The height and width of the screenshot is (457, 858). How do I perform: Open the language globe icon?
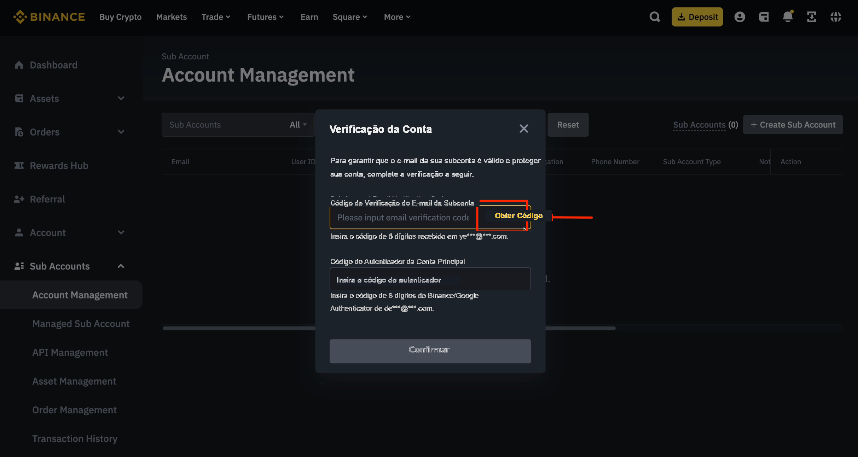click(836, 17)
